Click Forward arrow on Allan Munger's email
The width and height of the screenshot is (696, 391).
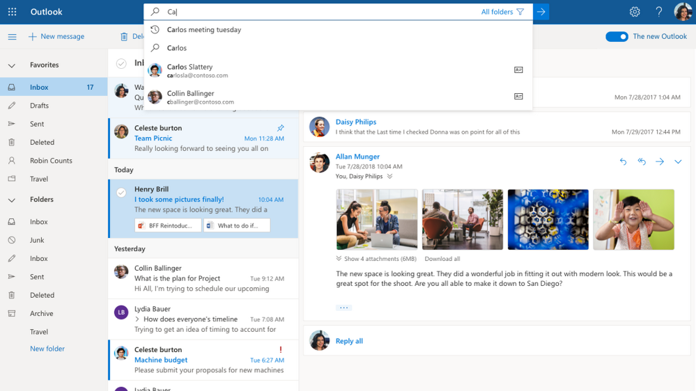[659, 161]
